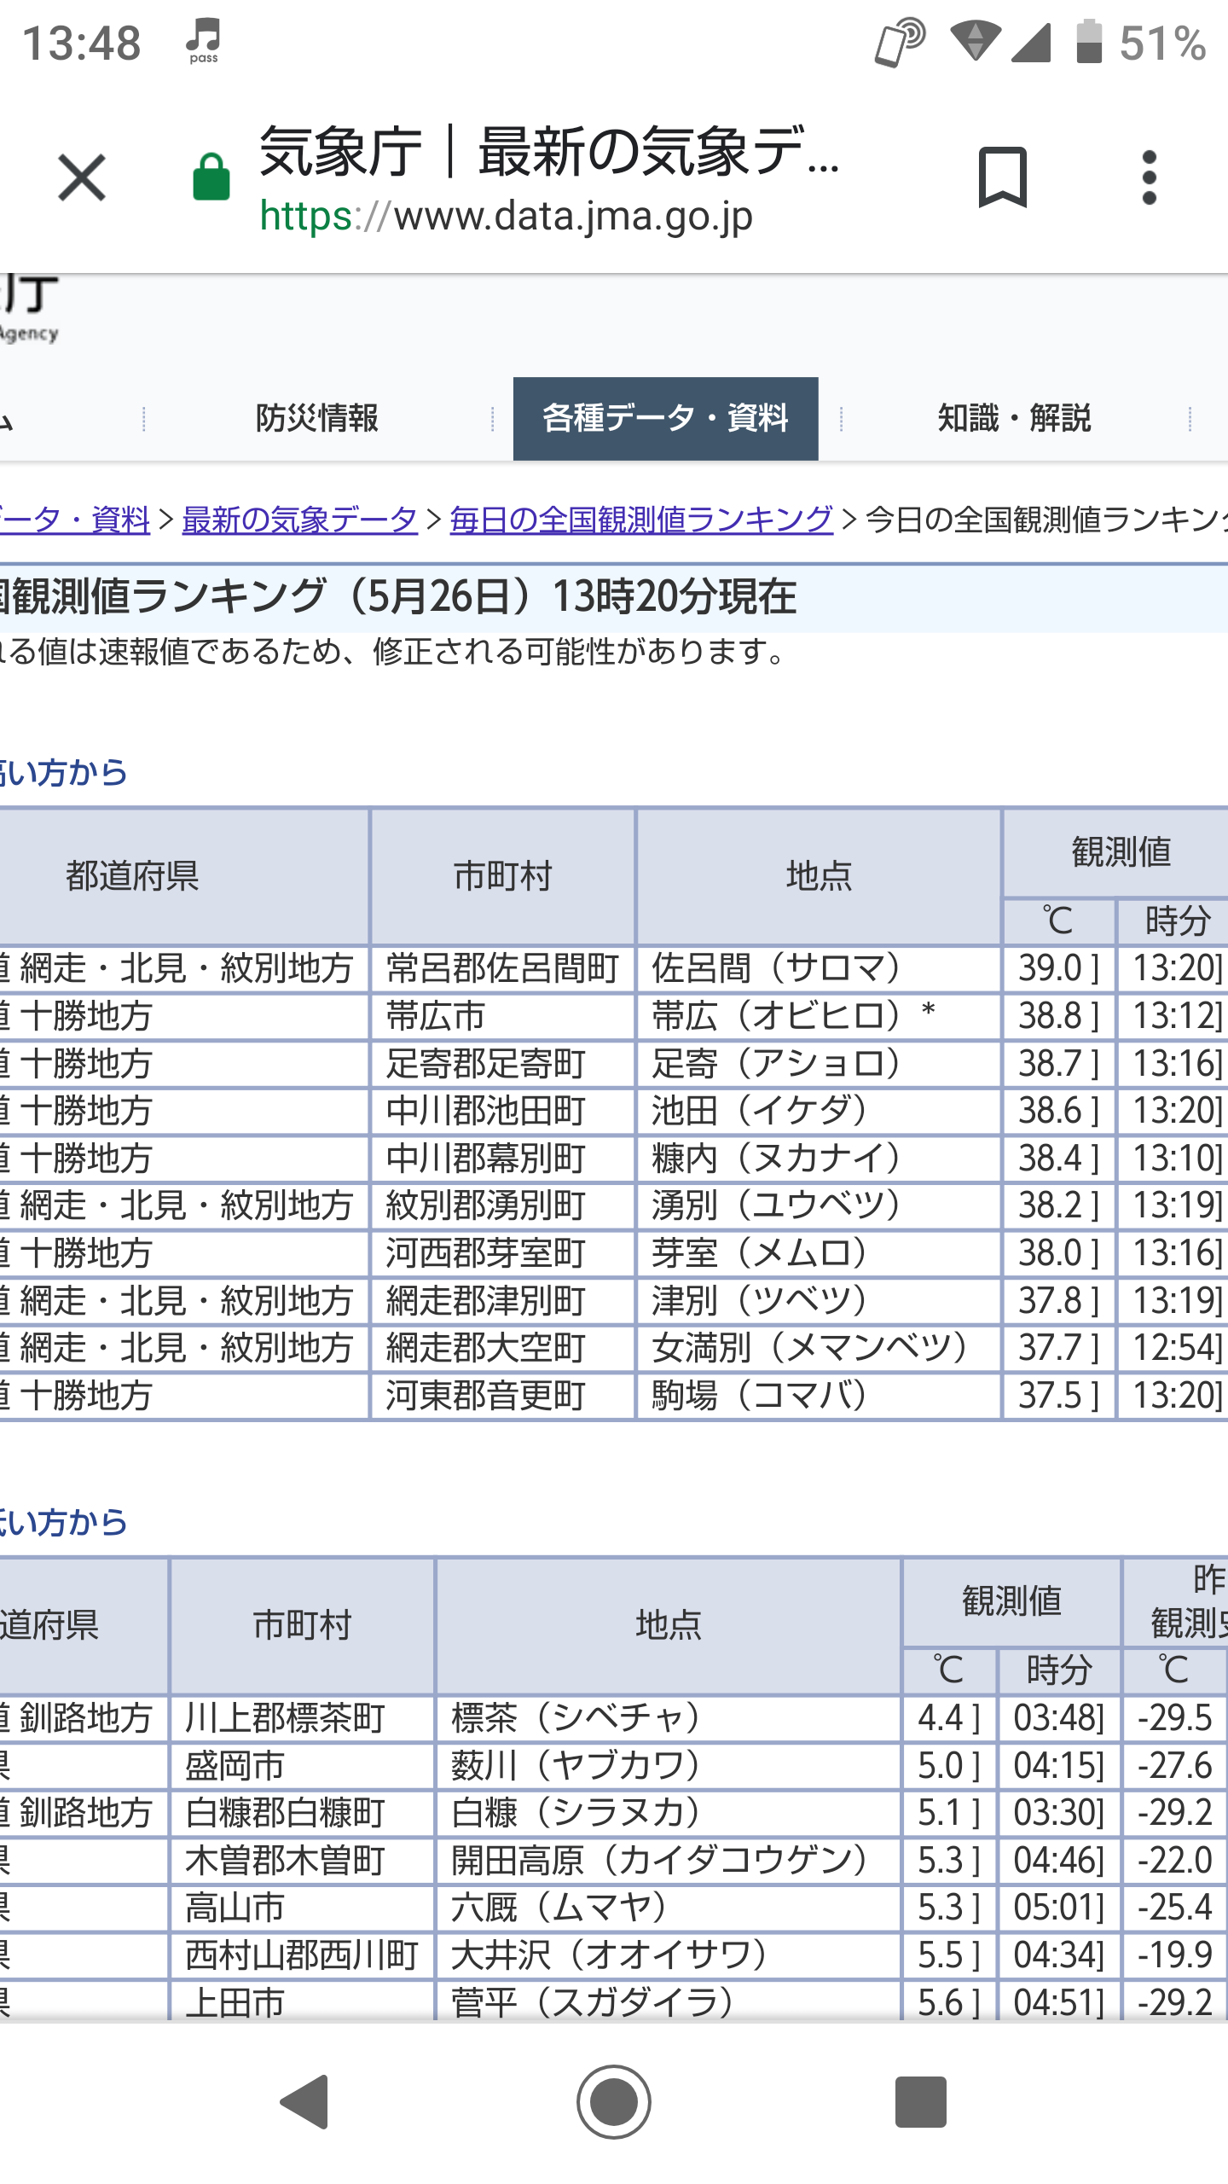
Task: Tap the www.data.jma.go.jp URL text
Action: pos(573,217)
